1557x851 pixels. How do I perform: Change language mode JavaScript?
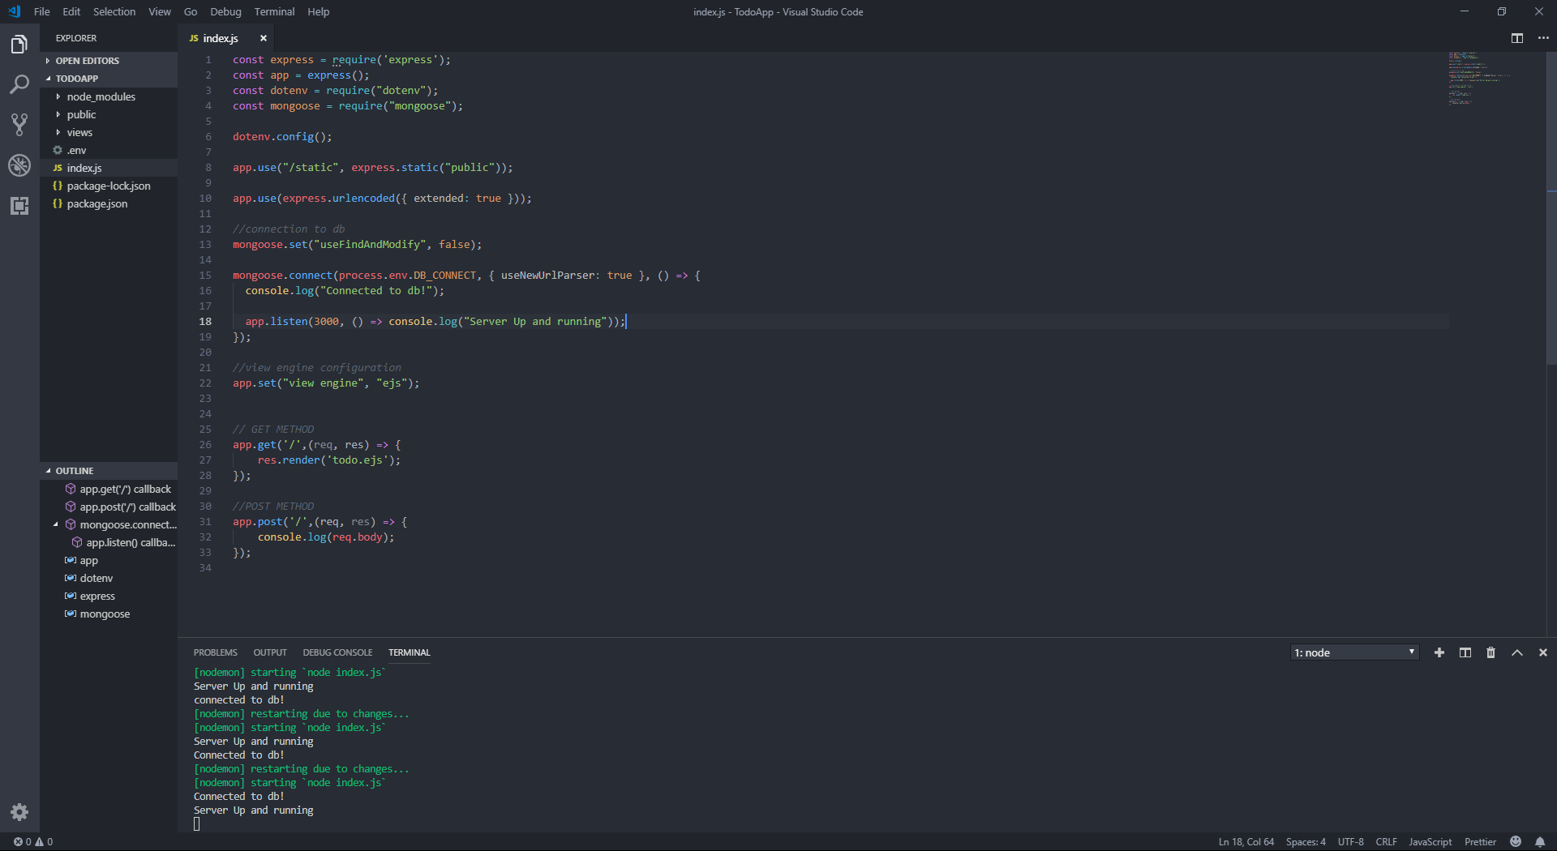point(1430,841)
